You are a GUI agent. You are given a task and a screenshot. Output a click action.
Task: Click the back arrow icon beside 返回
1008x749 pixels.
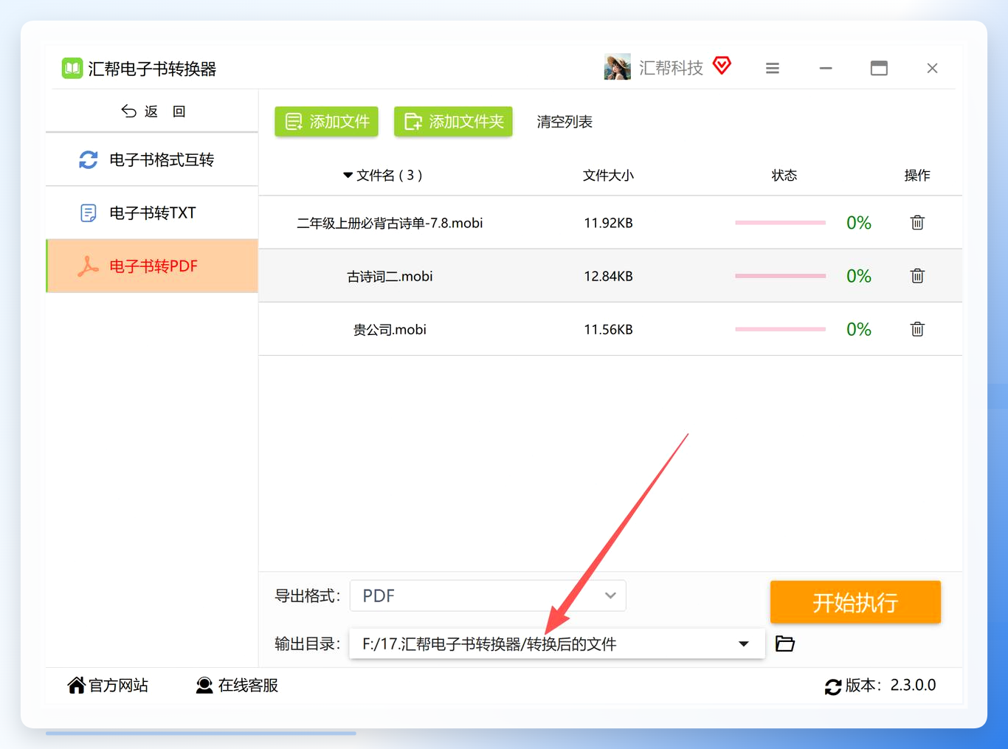pyautogui.click(x=129, y=111)
